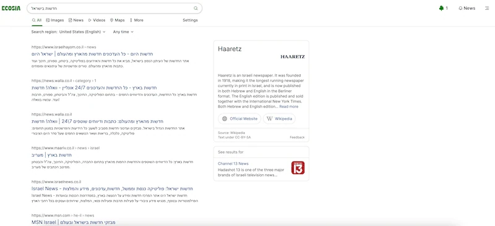
Task: Switch to the News tab
Action: [x=76, y=20]
